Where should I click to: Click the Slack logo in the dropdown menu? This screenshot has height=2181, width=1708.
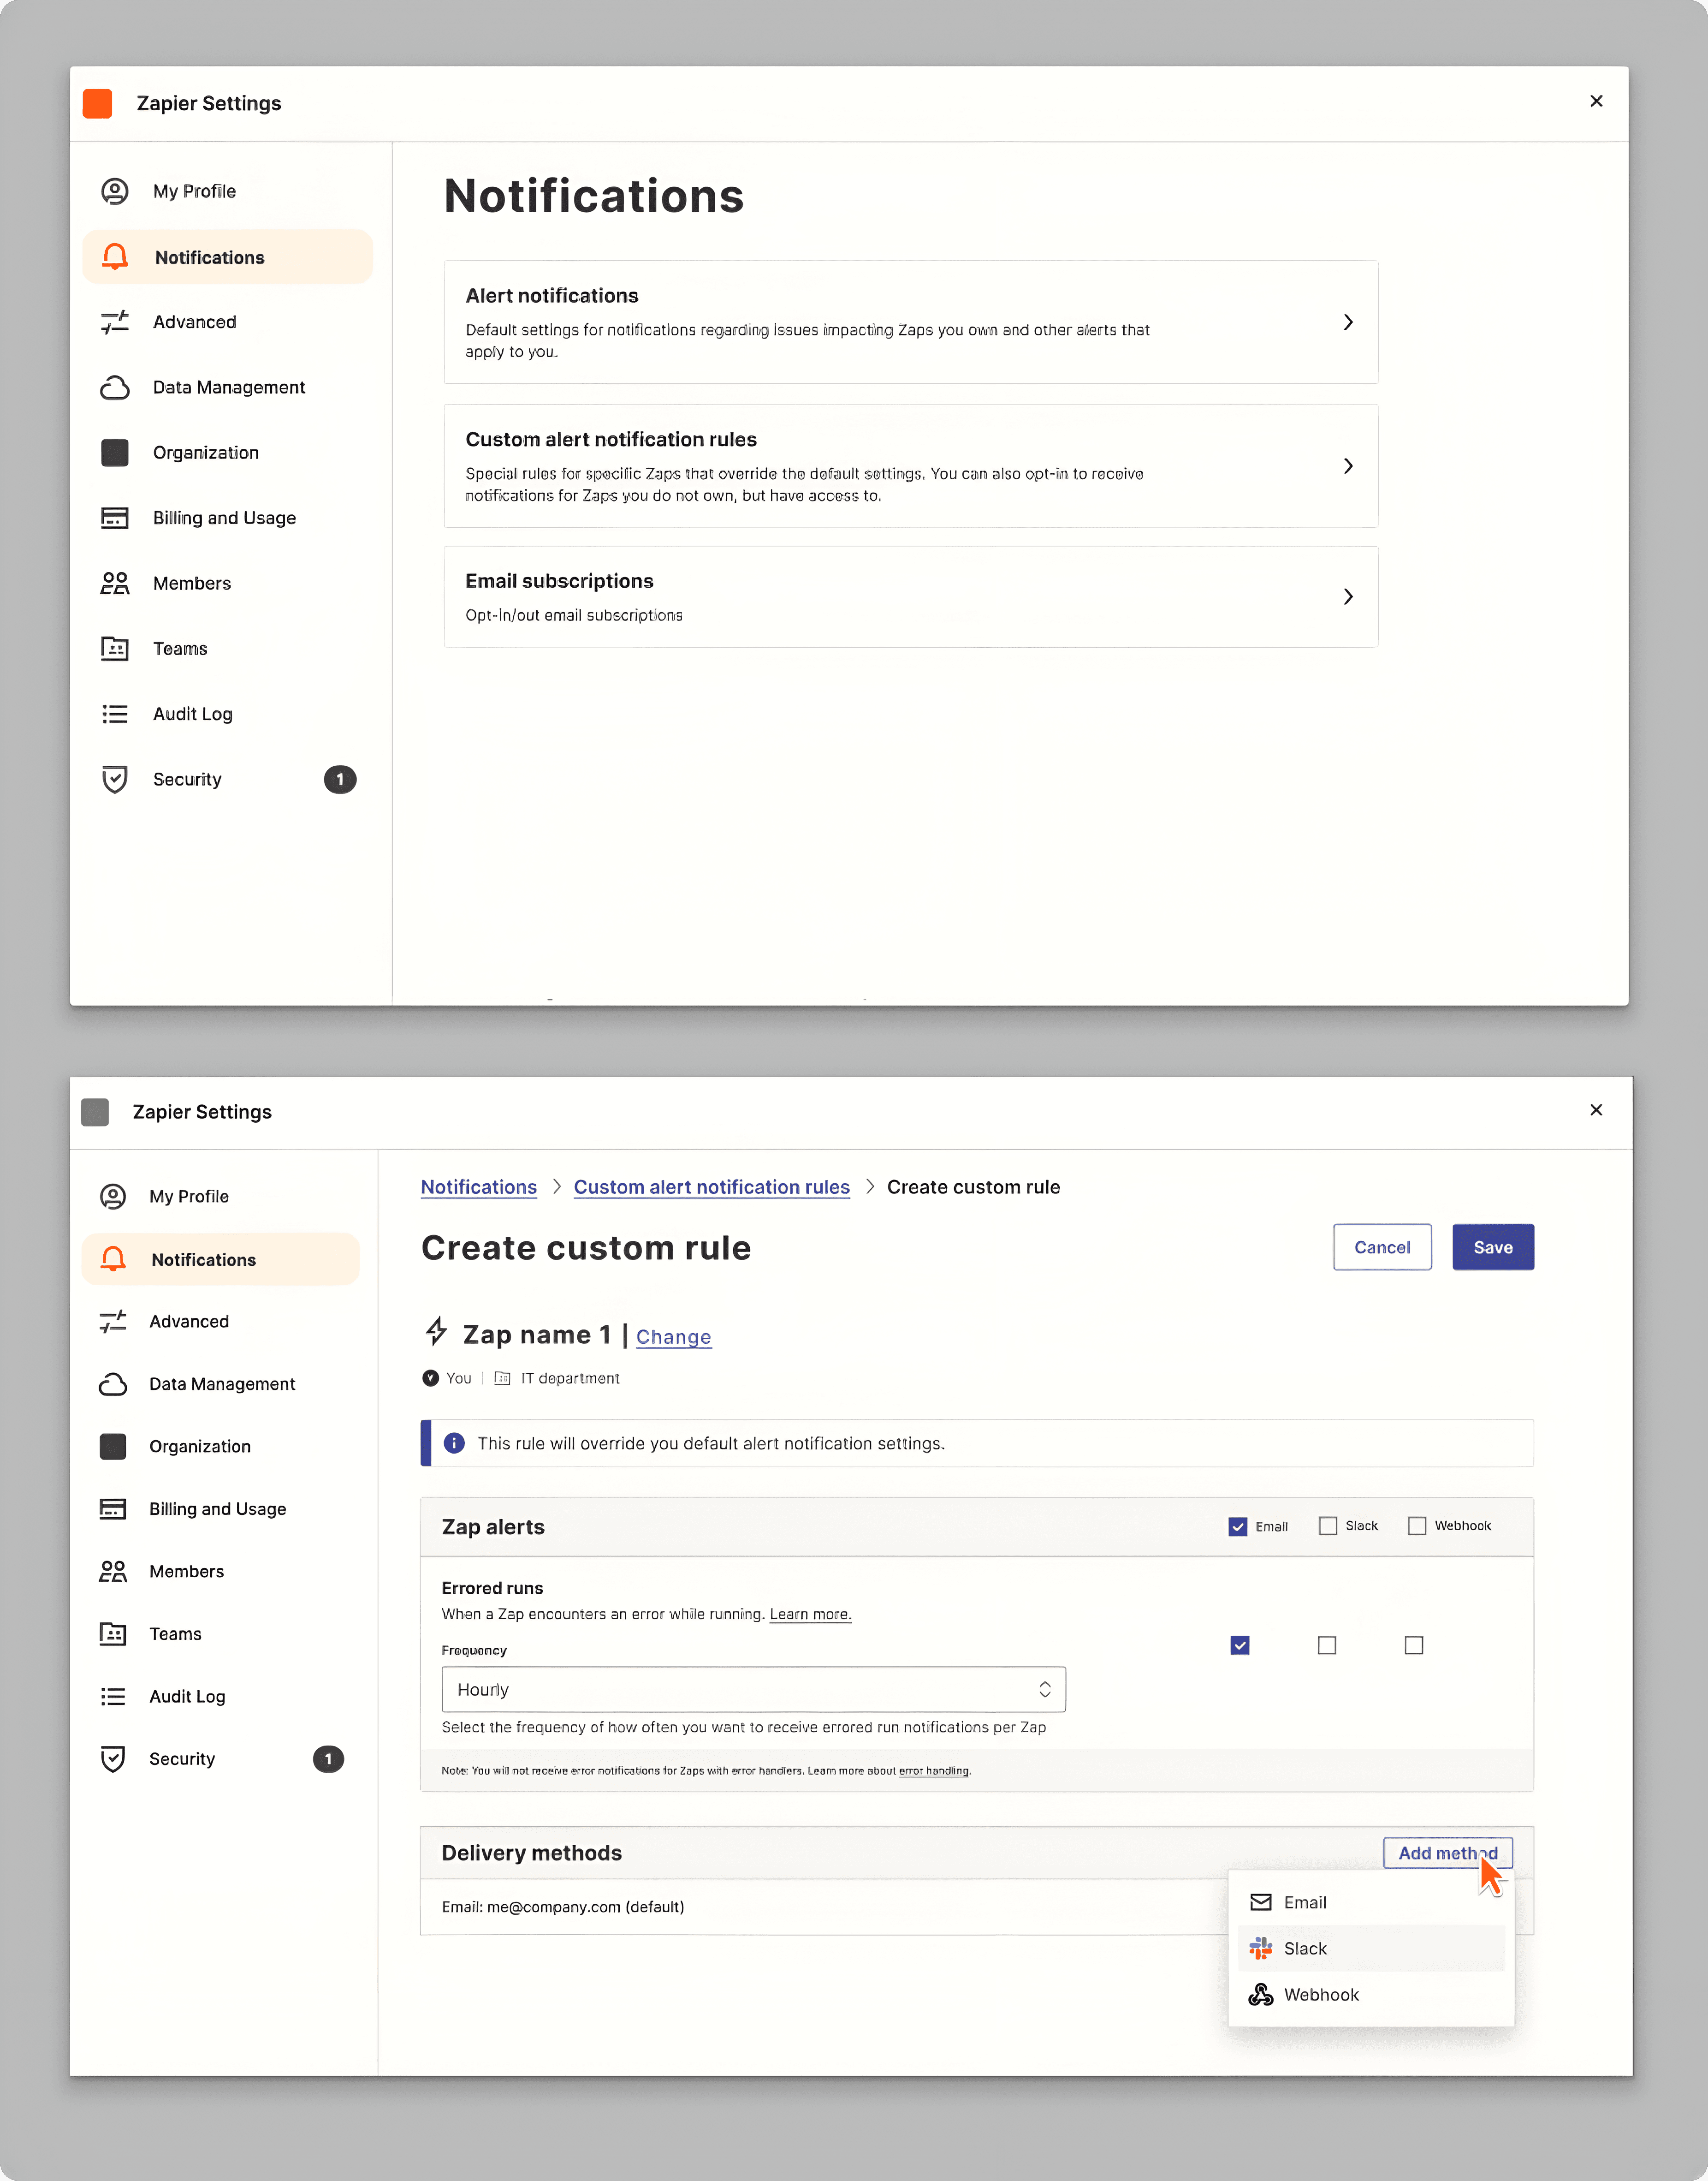[1261, 1948]
